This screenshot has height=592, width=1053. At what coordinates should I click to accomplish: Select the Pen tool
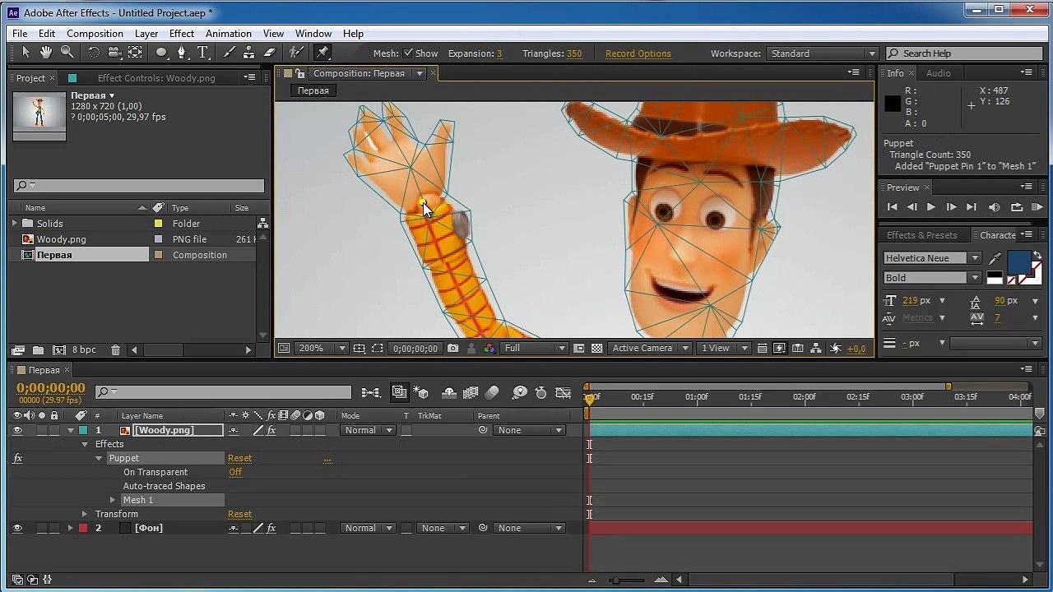tap(181, 53)
